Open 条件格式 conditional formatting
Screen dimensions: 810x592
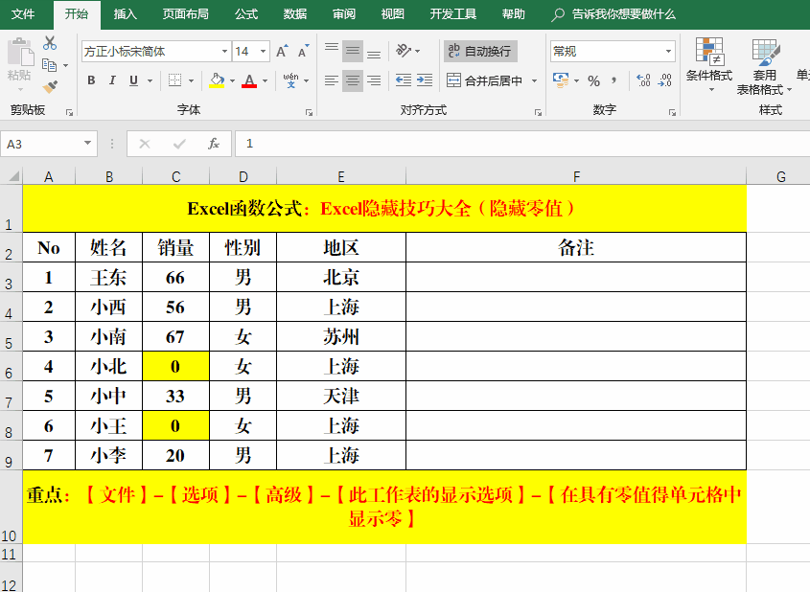click(x=709, y=64)
